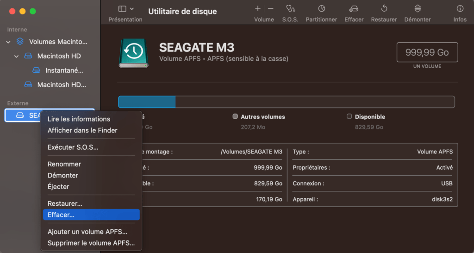Click the Activé owners value
Viewport: 474px width, 253px height.
click(x=444, y=167)
